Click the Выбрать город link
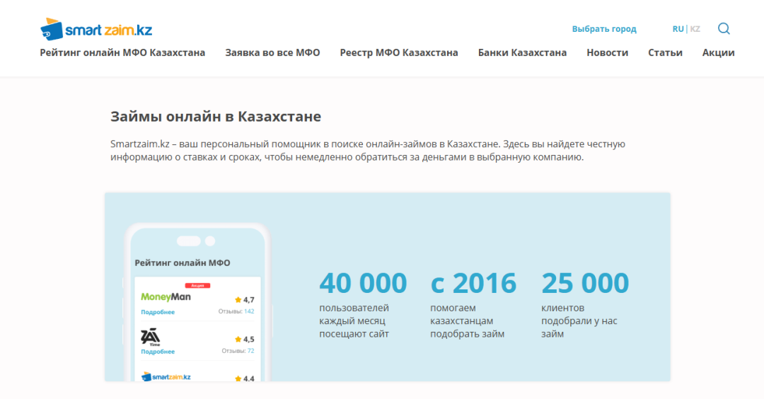This screenshot has width=764, height=399. (604, 29)
